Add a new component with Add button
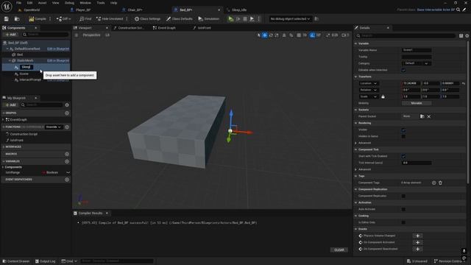Image resolution: width=471 pixels, height=265 pixels. 11,35
